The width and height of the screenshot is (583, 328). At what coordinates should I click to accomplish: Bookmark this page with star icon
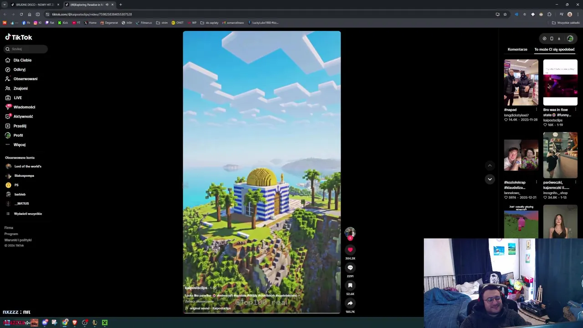coord(505,14)
